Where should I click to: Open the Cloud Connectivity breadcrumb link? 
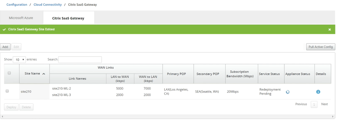pos(47,4)
